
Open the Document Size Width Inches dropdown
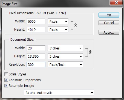click(65, 48)
